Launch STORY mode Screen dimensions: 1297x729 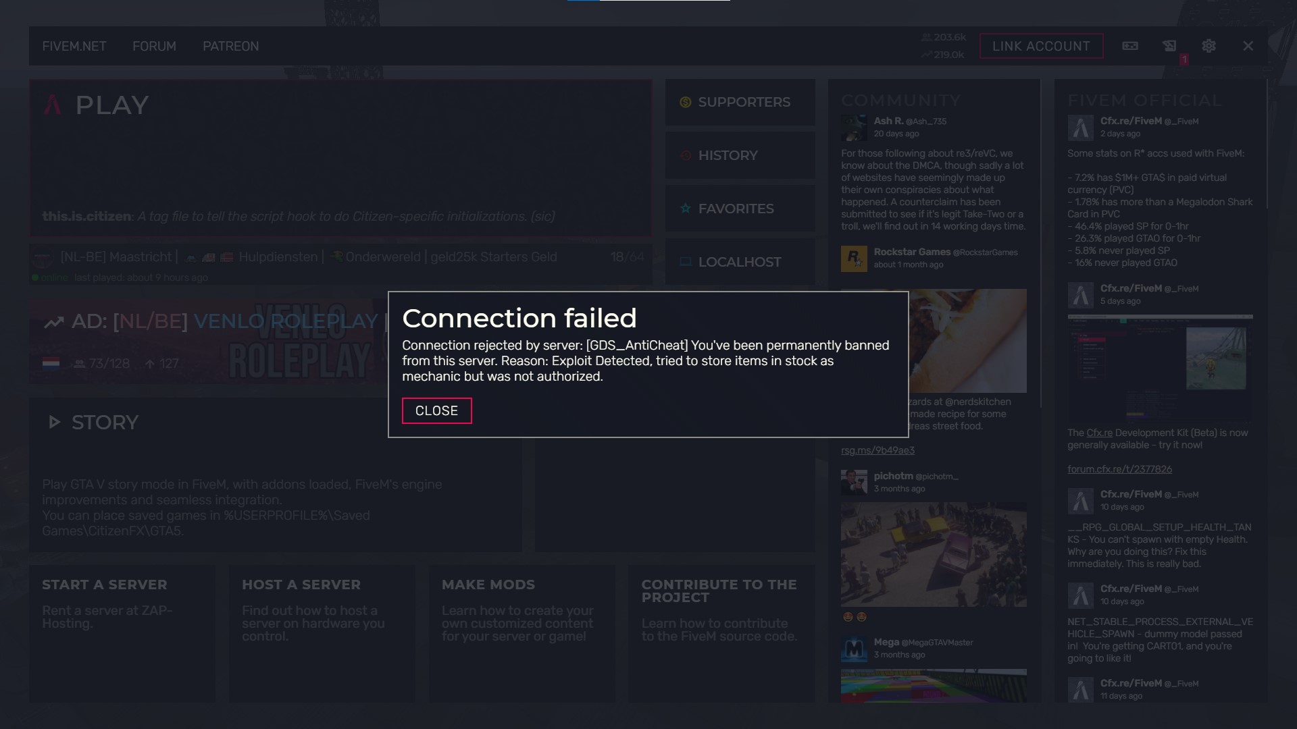click(276, 475)
